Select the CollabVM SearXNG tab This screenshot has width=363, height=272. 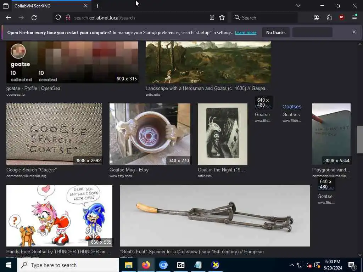tap(51, 6)
